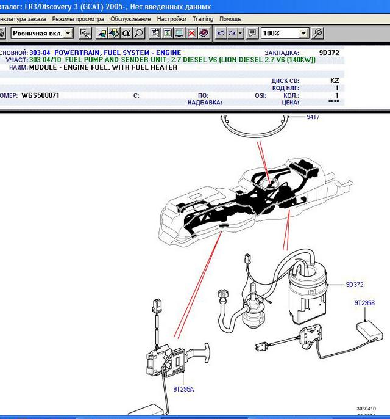This screenshot has width=390, height=419.
Task: Click the monitor display icon
Action: pyautogui.click(x=179, y=34)
